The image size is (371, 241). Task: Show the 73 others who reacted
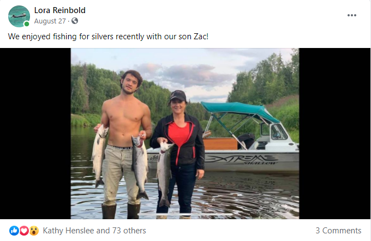coord(129,230)
